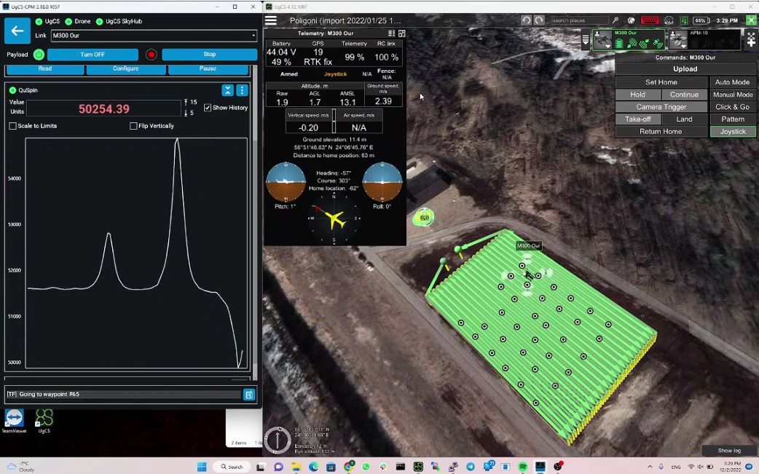Select Auto Mode in the commands panel
Image resolution: width=759 pixels, height=474 pixels.
click(x=732, y=82)
